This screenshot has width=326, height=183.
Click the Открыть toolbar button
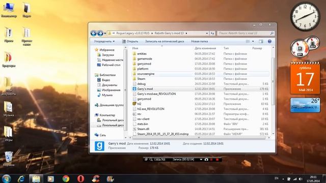pyautogui.click(x=130, y=42)
